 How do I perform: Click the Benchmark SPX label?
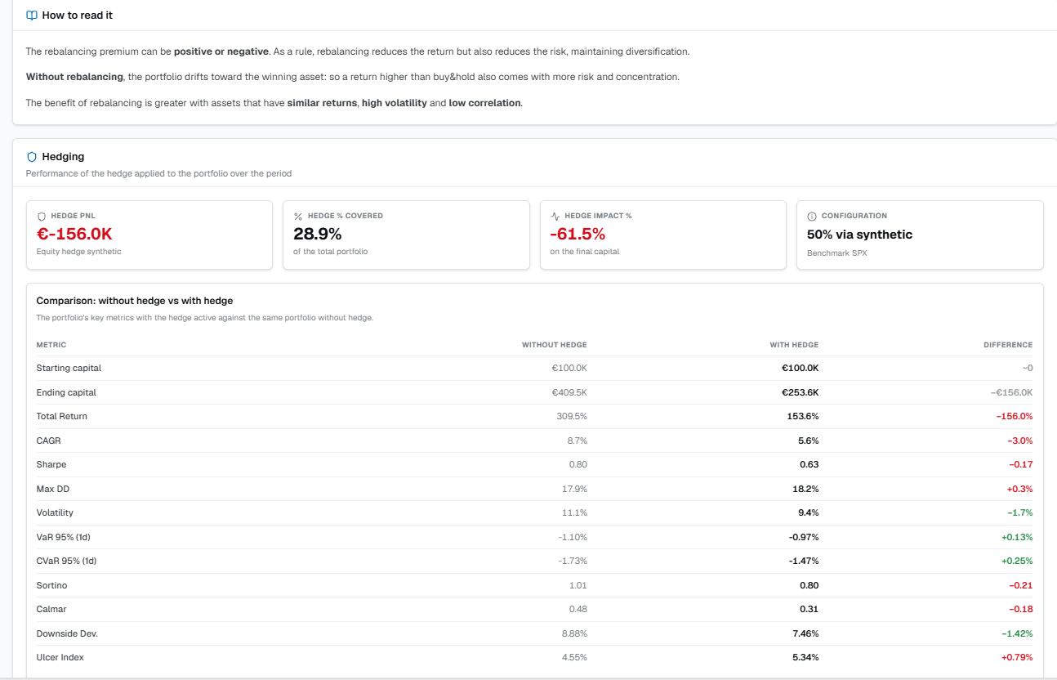tap(837, 253)
